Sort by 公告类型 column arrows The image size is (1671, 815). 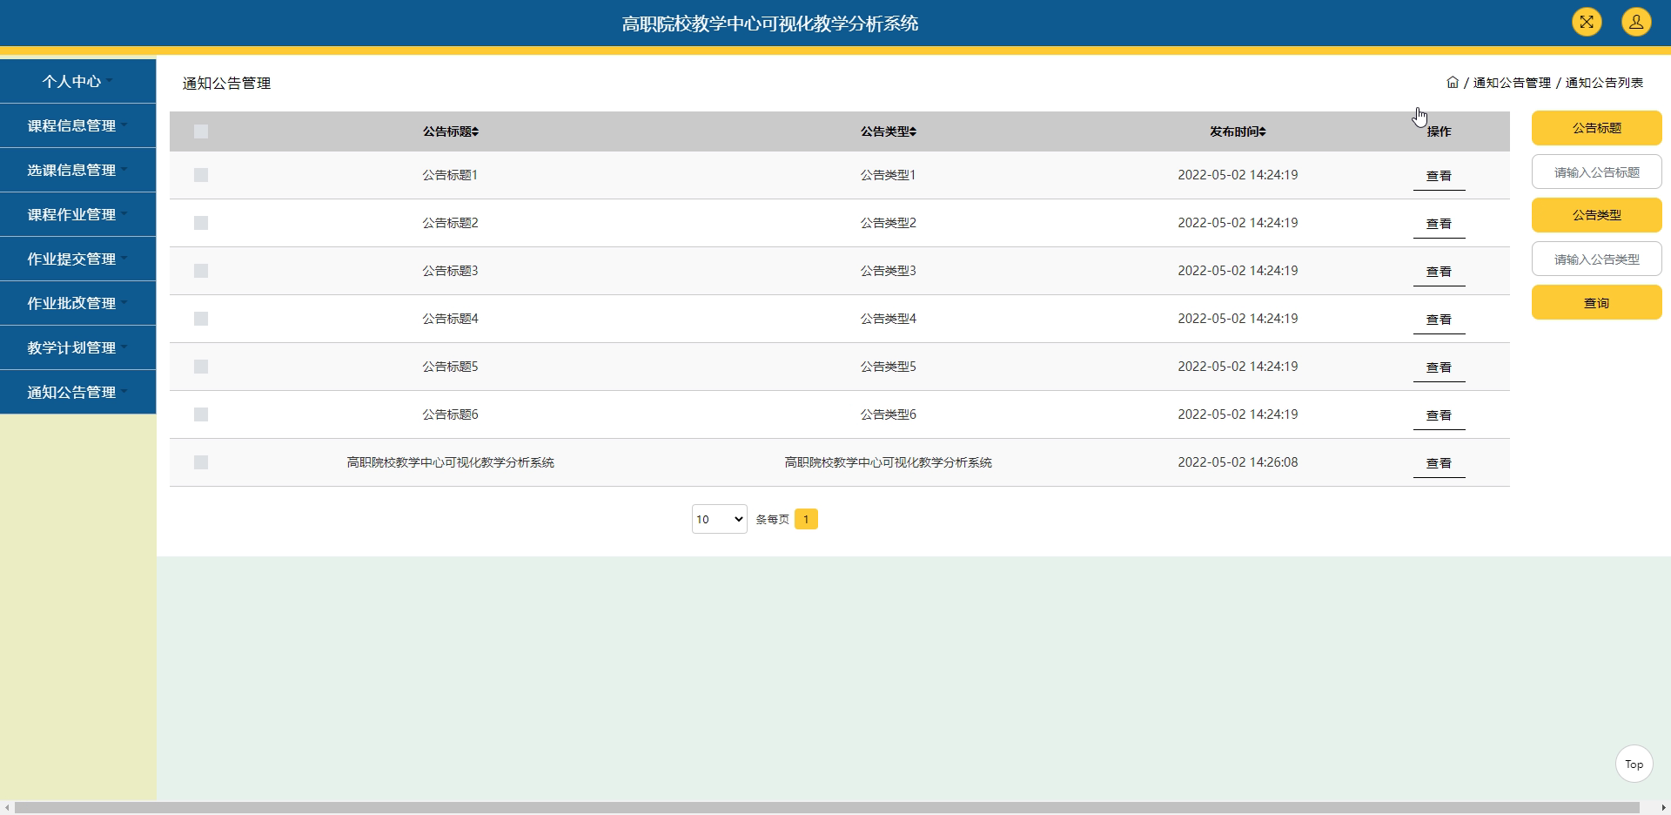pos(913,131)
